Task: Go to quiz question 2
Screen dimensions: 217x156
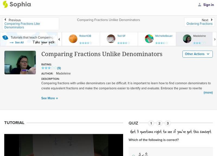Action: [159, 123]
